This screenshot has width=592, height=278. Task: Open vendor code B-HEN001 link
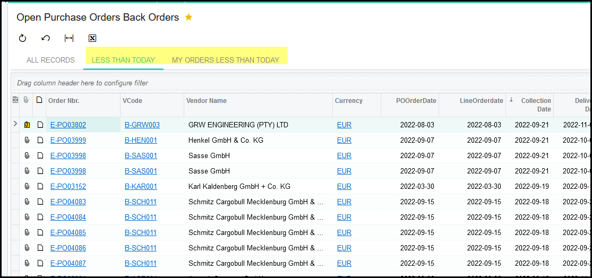(141, 141)
